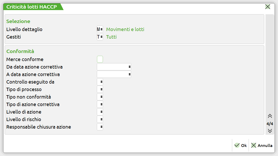Expand Tipo di azione correttiva list
The image size is (278, 156).
pos(101,105)
